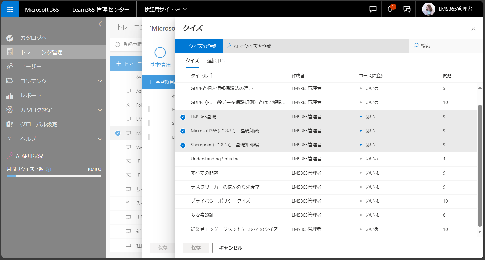Click the 月間リクエスト数 usage progress bar
Screen dimensions: 485x260
[54, 176]
